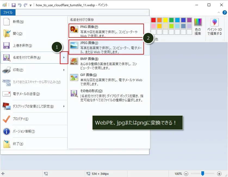Open the ファイル tab
228x177 pixels.
click(8, 12)
